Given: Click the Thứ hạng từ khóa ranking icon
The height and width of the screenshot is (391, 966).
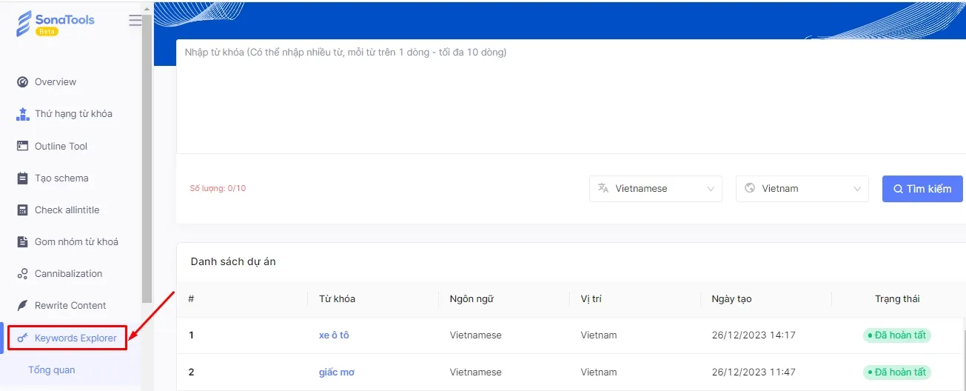Looking at the screenshot, I should [22, 114].
